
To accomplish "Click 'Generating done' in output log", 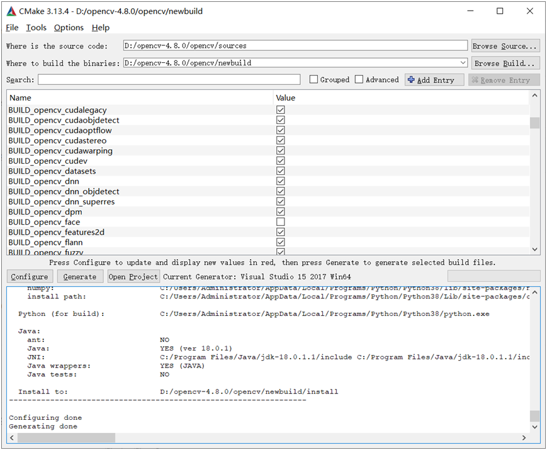I will pyautogui.click(x=43, y=426).
